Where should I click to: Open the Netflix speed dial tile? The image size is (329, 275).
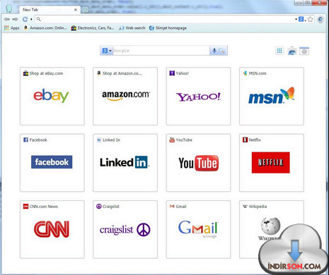(272, 163)
